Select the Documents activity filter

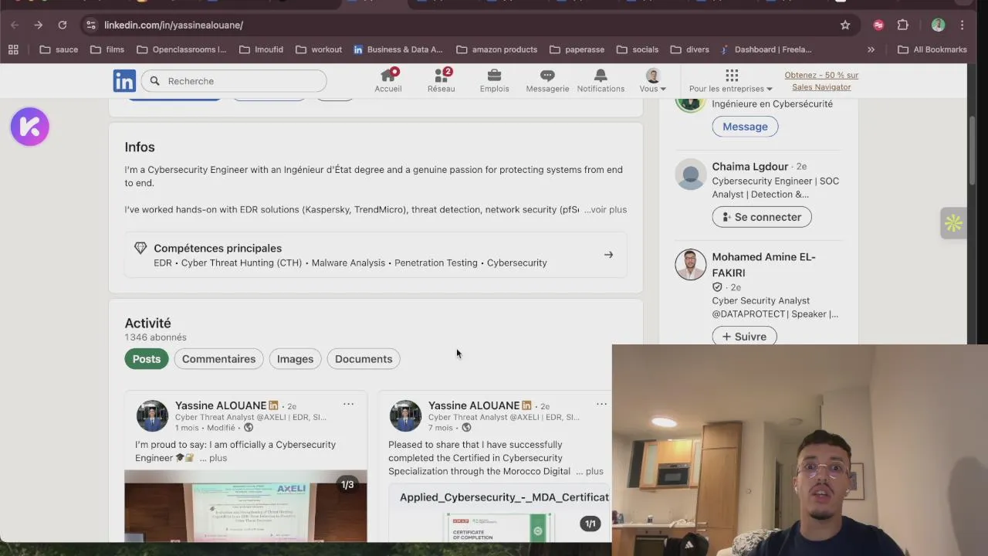pos(364,359)
